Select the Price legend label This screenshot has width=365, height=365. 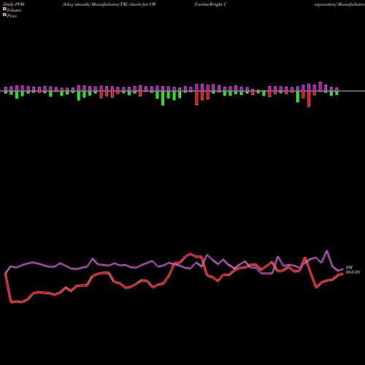click(x=12, y=16)
